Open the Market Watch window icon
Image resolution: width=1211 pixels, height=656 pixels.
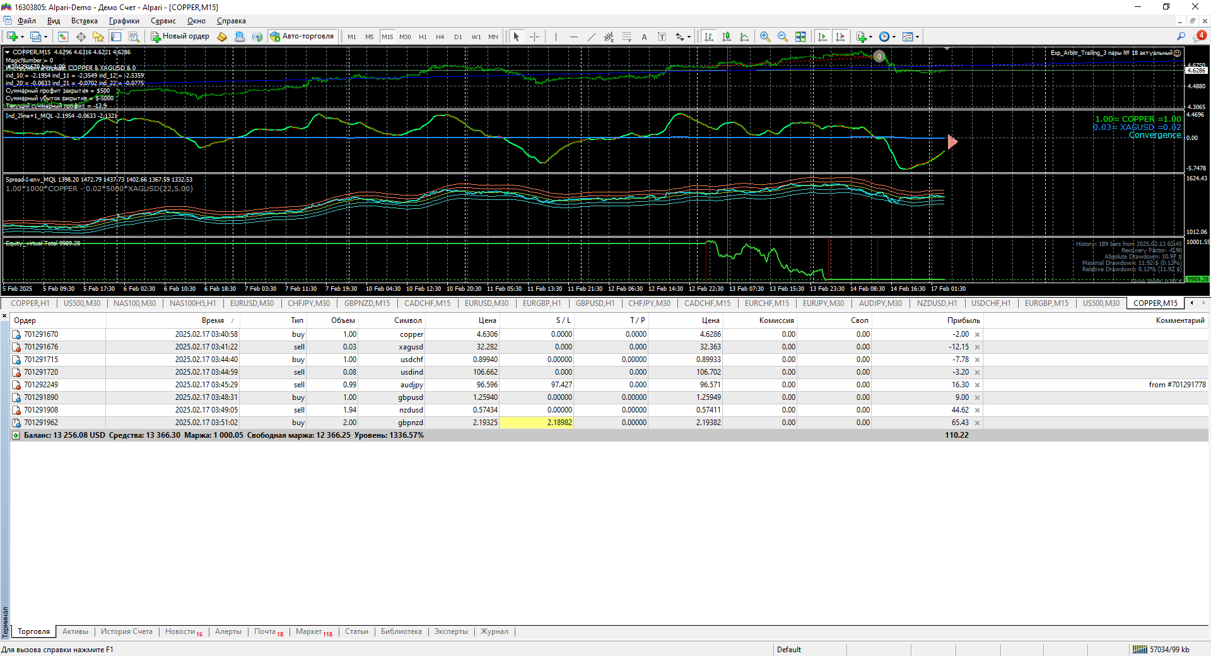pyautogui.click(x=62, y=37)
